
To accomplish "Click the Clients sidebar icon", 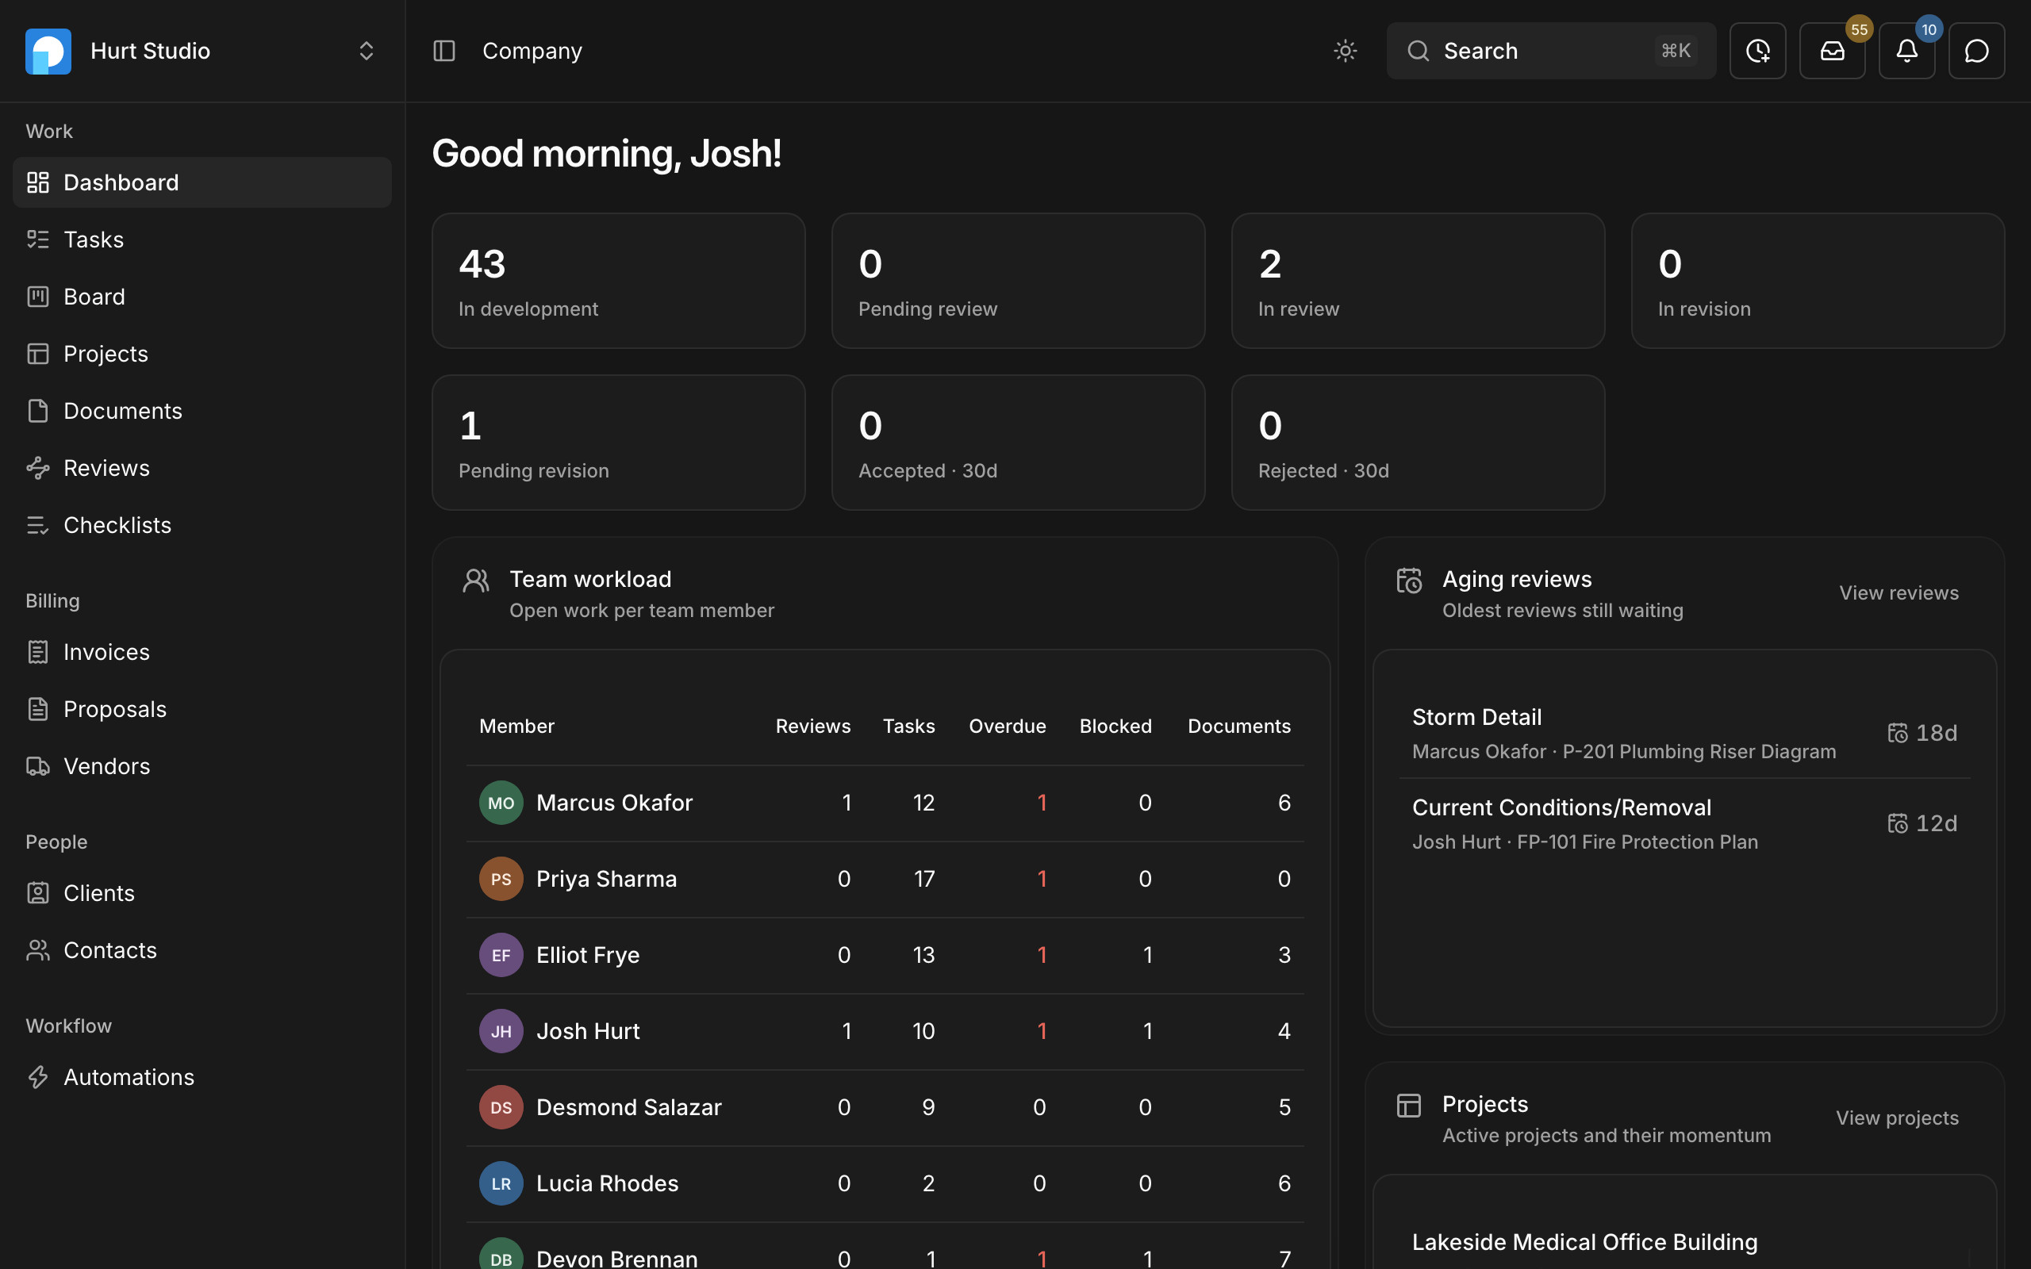I will 38,893.
